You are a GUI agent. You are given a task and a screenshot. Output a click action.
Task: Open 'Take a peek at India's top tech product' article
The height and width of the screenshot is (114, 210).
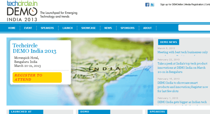point(182,68)
